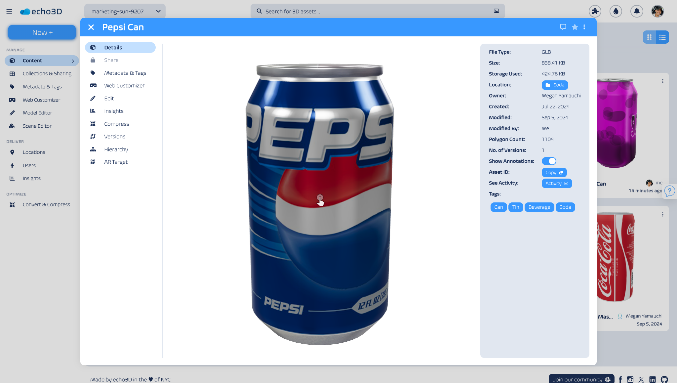
Task: Open Web Customizer in left sidebar
Action: tap(41, 100)
